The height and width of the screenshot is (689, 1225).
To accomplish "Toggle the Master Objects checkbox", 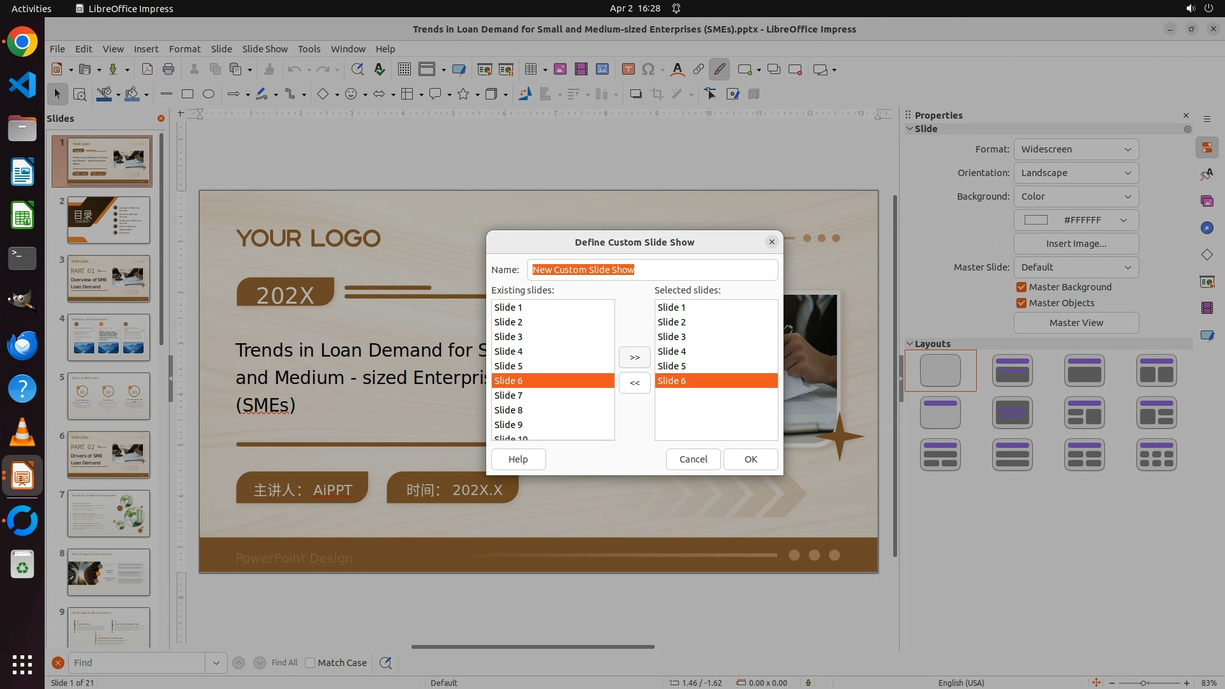I will [1021, 303].
